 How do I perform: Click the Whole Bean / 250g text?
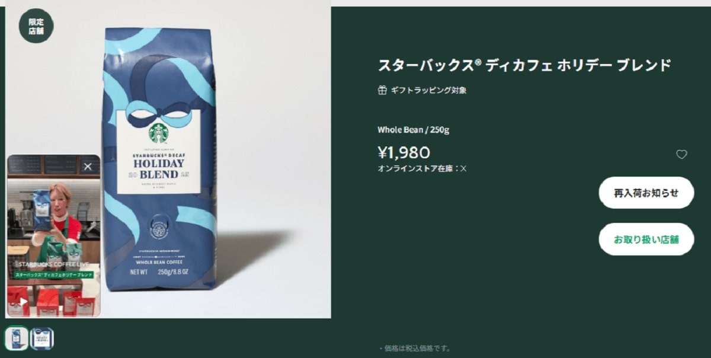(x=414, y=130)
